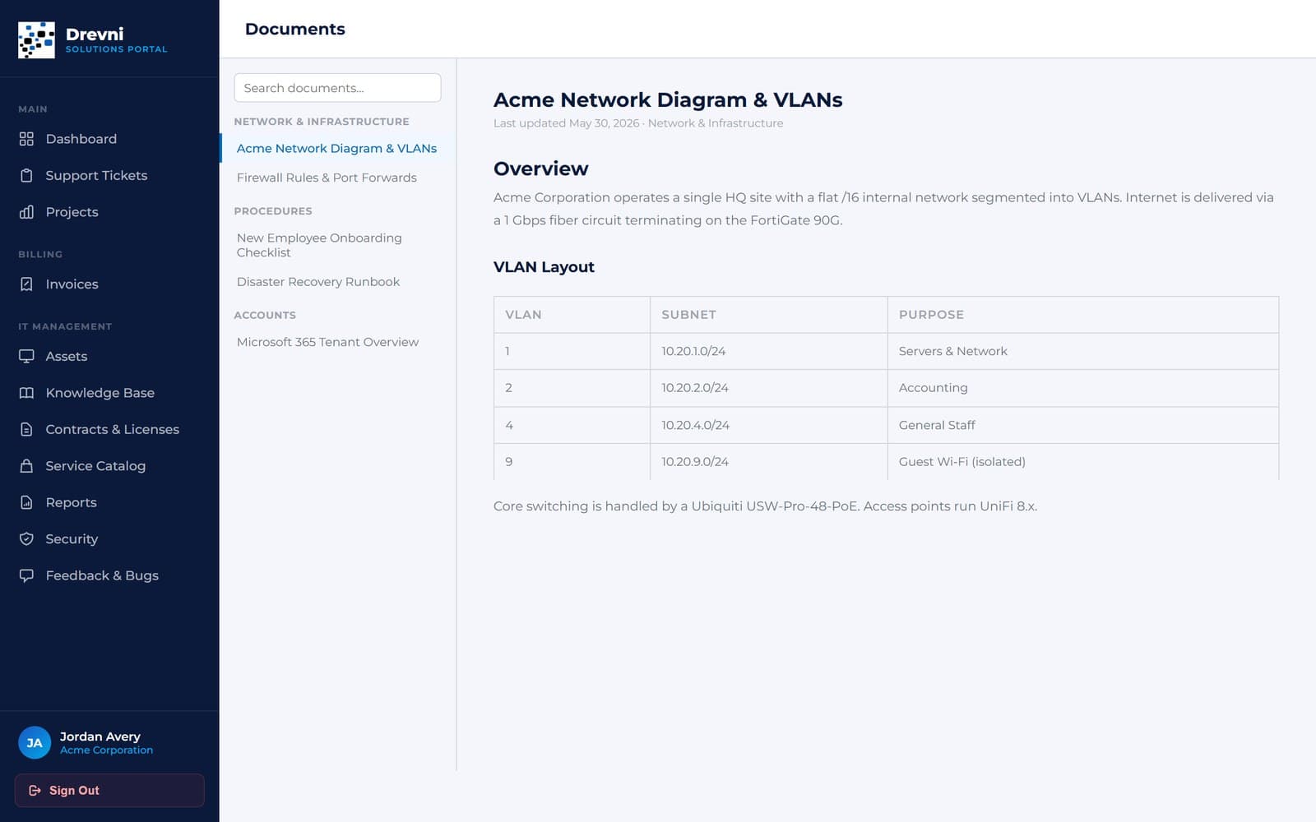The image size is (1316, 822).
Task: Click the Feedback & Bugs chat icon
Action: coord(26,575)
